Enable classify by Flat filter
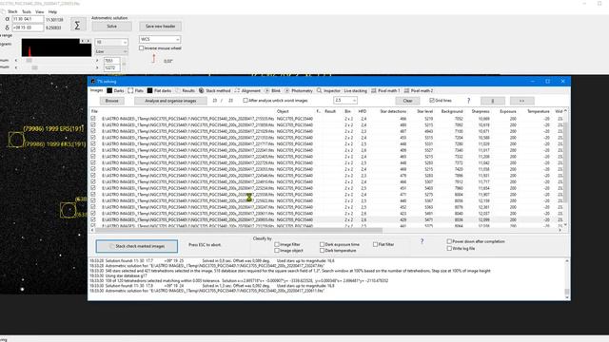The height and width of the screenshot is (342, 609). click(383, 245)
